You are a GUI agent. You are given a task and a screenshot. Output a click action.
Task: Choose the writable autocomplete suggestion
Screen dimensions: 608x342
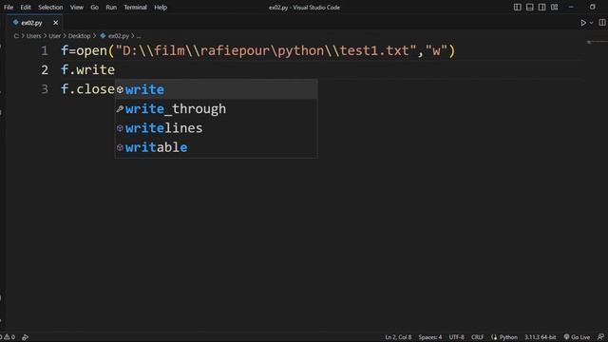click(x=217, y=147)
